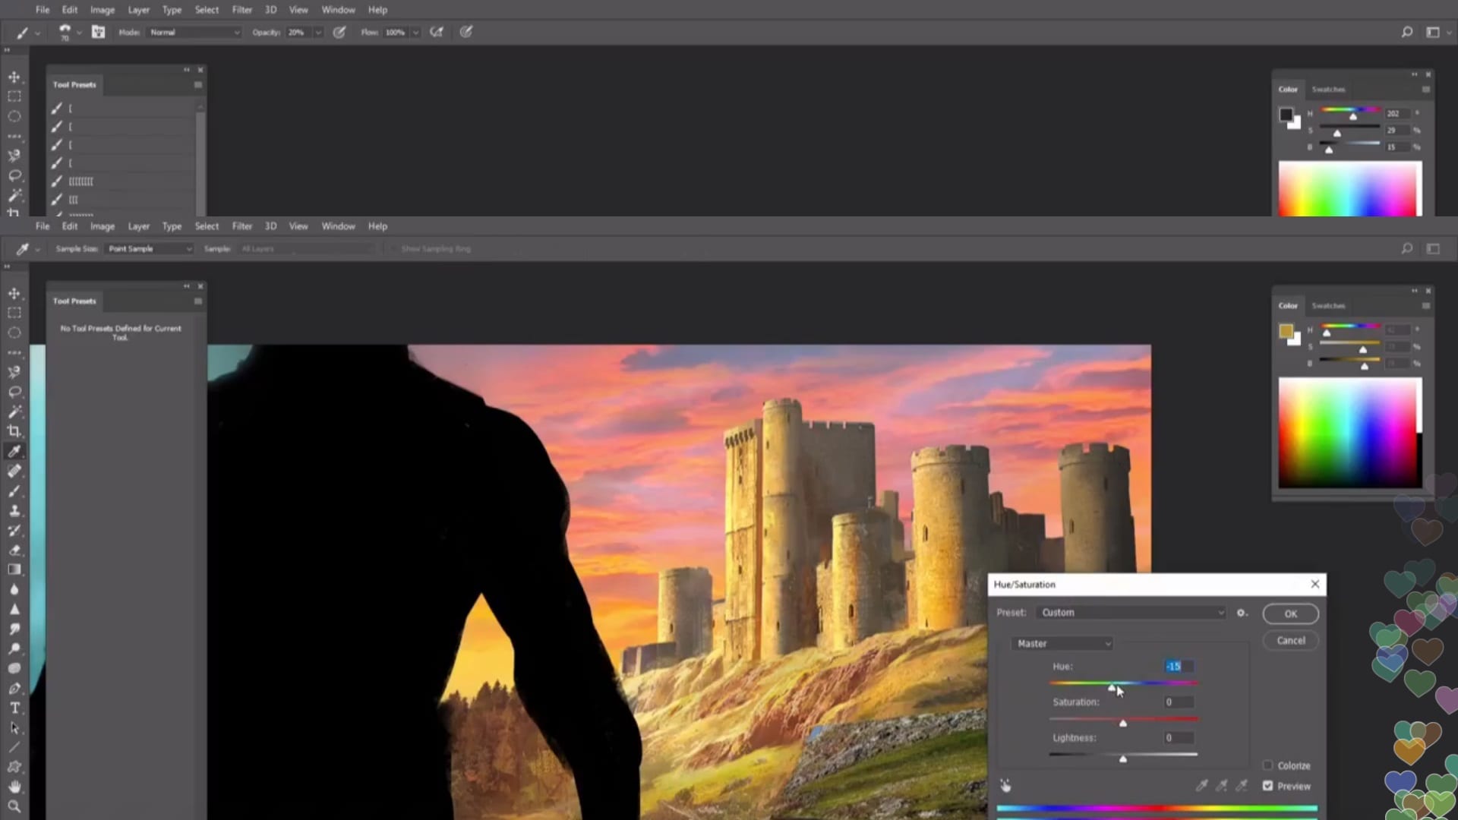Select the Zoom tool magnifier
This screenshot has width=1458, height=820.
14,806
